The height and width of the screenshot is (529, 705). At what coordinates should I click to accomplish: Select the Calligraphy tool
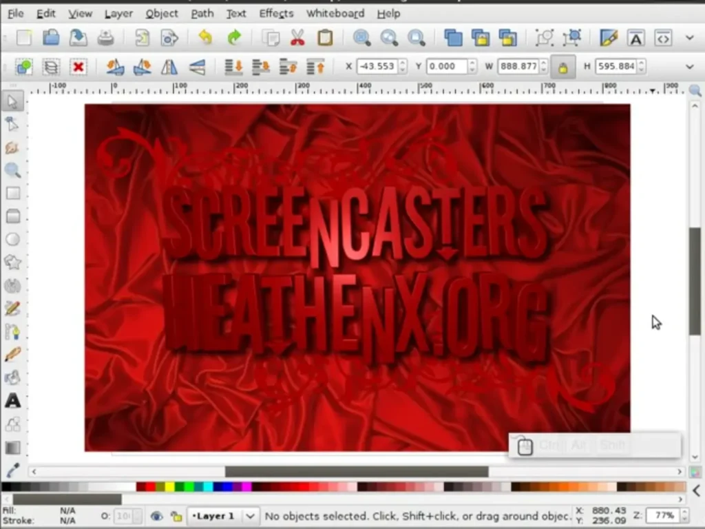point(12,355)
